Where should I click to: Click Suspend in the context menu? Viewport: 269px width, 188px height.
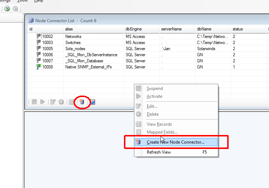(x=155, y=88)
